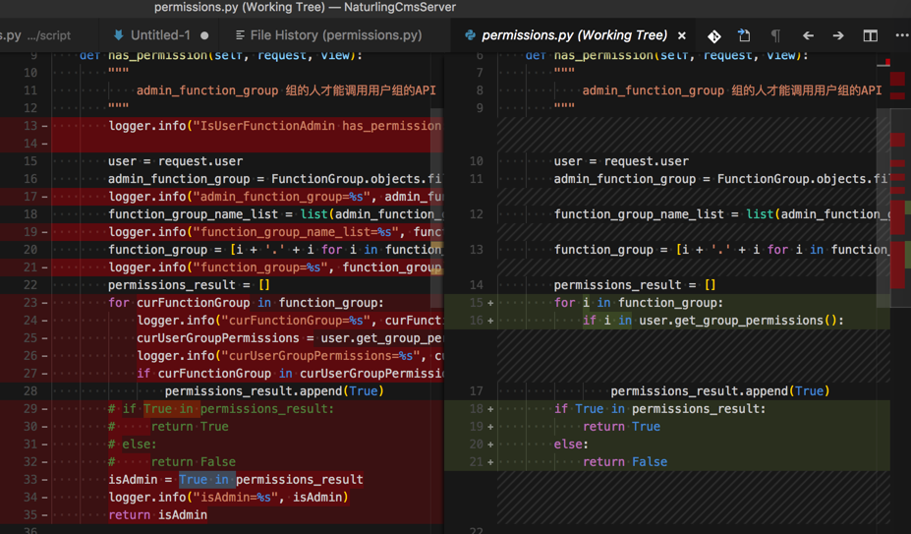
Task: Click right pane 'permissions_result.append(True)' line
Action: [x=719, y=390]
